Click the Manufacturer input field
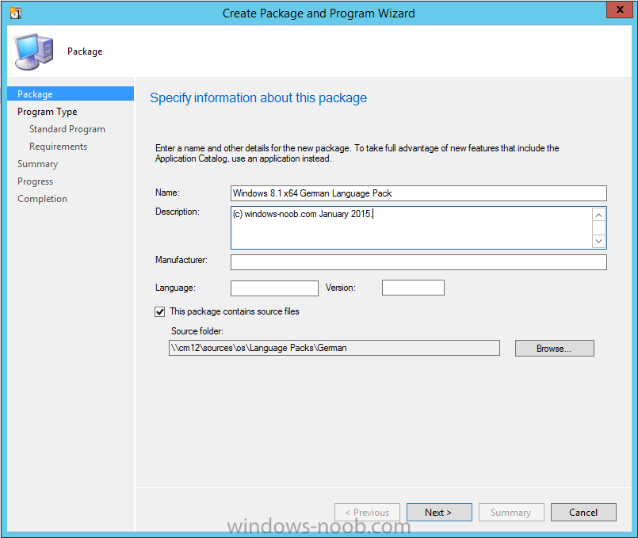The height and width of the screenshot is (538, 638). point(418,262)
